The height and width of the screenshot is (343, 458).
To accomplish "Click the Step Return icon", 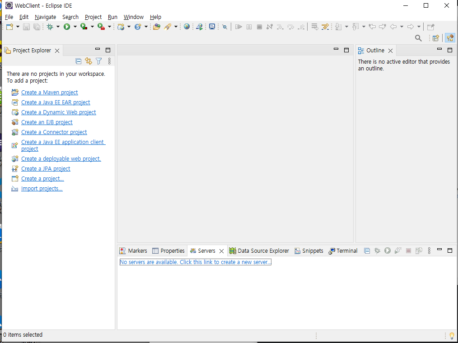I will pyautogui.click(x=301, y=27).
